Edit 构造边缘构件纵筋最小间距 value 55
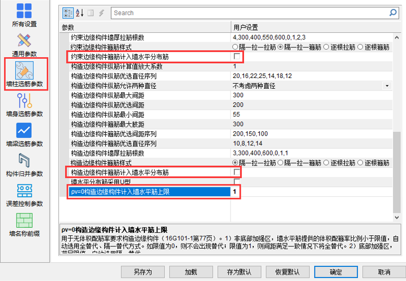The height and width of the screenshot is (281, 406). pos(311,114)
